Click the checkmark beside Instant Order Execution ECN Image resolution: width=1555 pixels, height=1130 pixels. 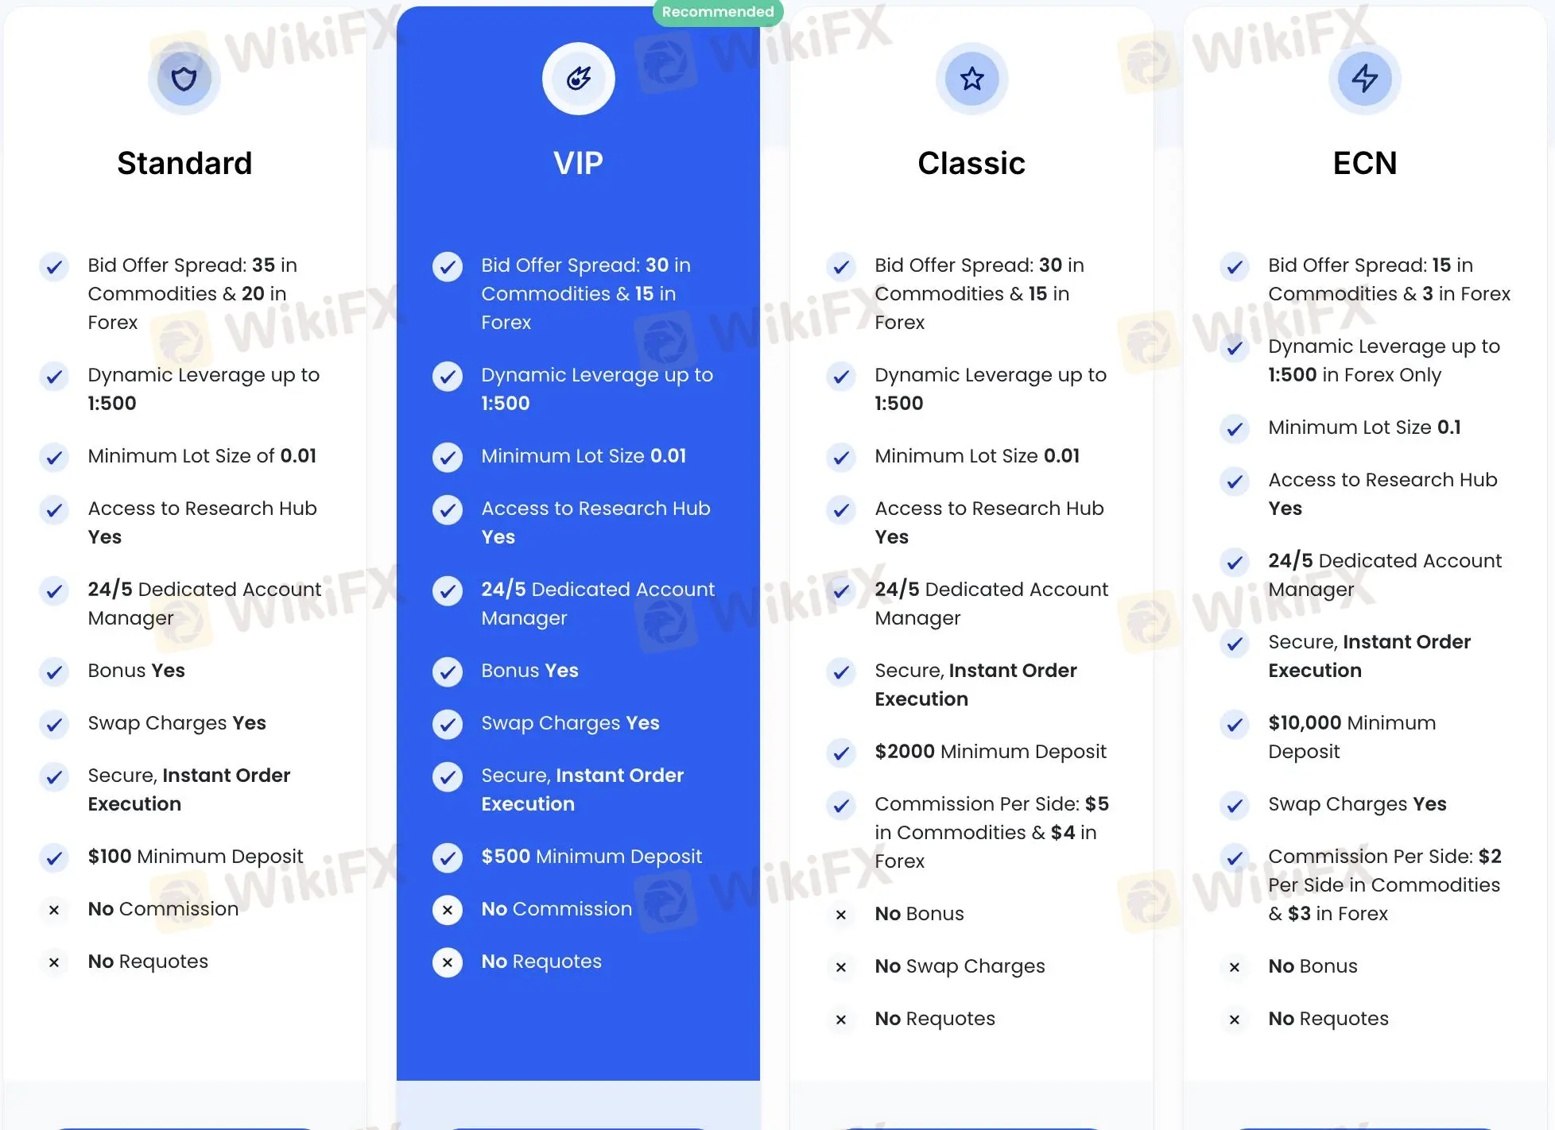(x=1234, y=644)
